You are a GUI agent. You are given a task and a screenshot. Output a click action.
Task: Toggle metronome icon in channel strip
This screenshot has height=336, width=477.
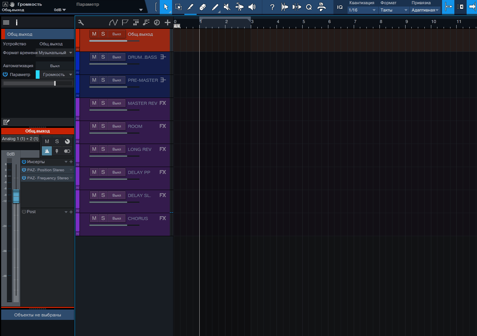[46, 151]
